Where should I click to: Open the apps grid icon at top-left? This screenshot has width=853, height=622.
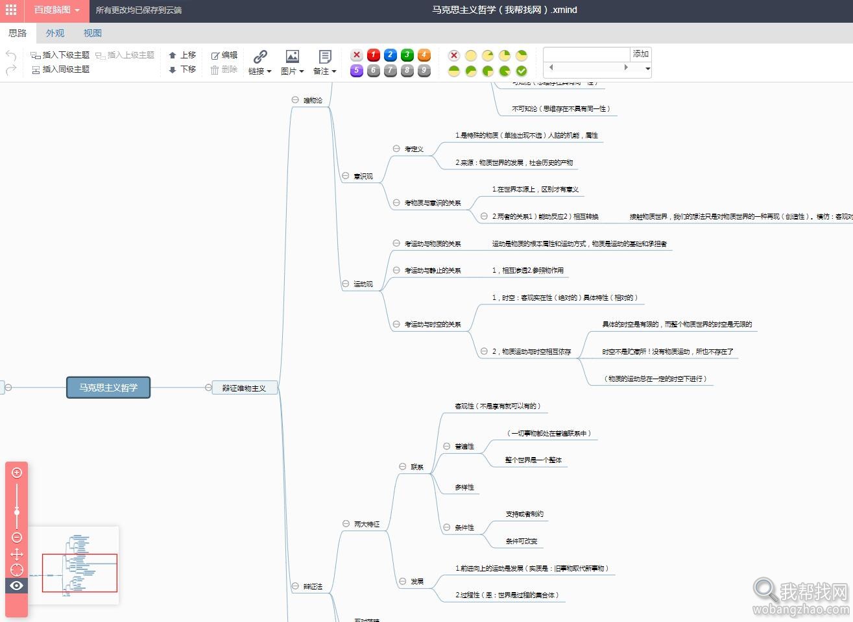click(11, 10)
